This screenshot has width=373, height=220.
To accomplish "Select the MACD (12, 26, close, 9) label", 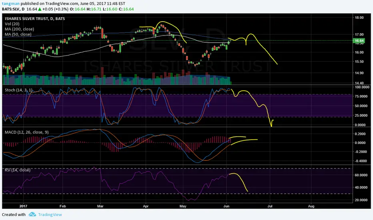I will pyautogui.click(x=27, y=132).
